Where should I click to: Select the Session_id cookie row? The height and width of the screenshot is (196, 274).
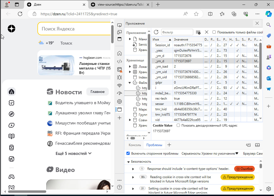(206, 45)
